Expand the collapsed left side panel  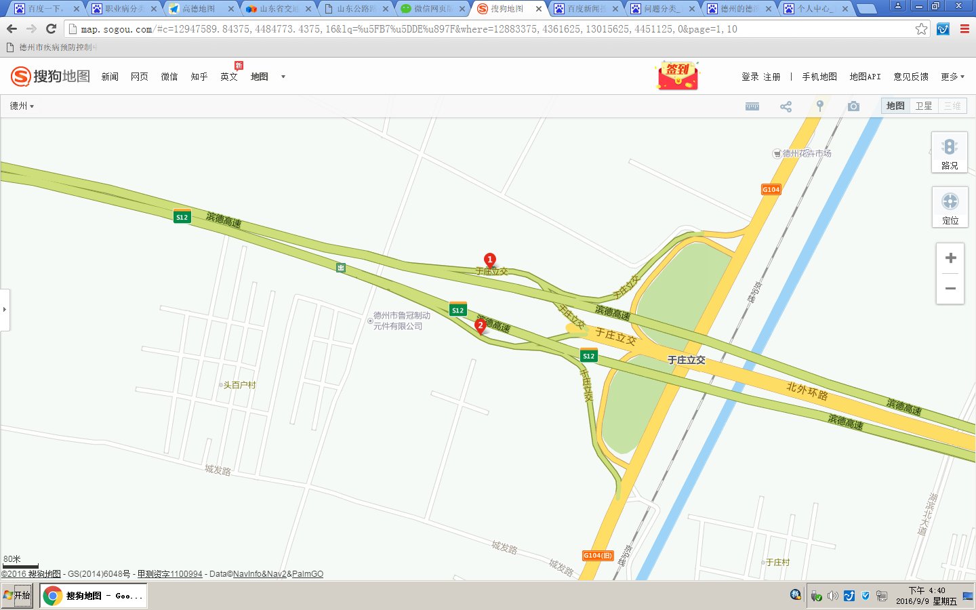point(5,309)
